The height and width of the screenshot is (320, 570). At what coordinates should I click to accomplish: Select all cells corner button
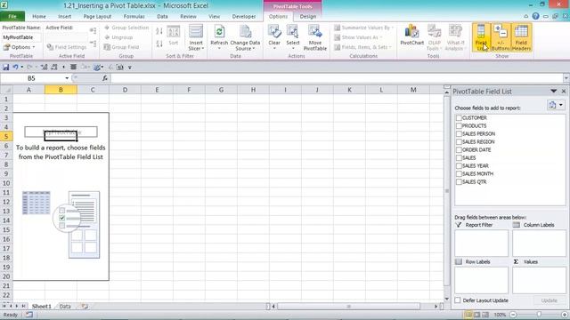(6, 90)
